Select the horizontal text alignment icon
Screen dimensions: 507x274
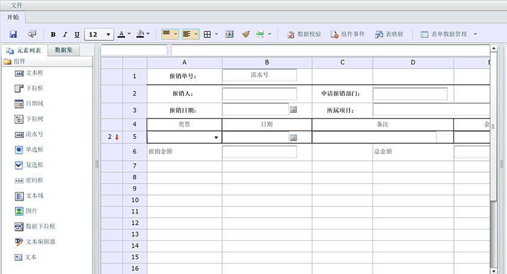(x=187, y=34)
